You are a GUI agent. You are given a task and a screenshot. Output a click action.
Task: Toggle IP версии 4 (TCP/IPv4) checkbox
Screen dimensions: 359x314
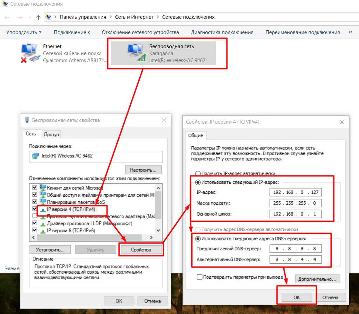[x=35, y=209]
